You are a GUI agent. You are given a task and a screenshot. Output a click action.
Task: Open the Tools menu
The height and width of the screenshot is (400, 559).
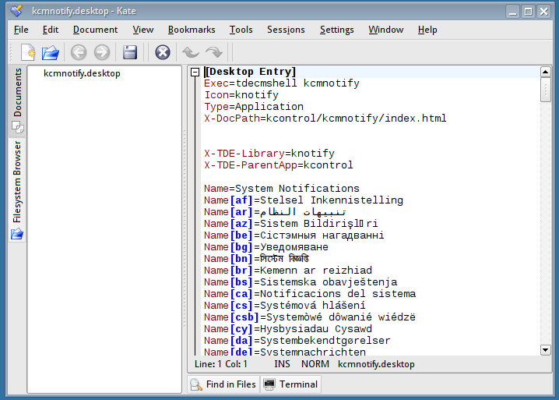pos(241,30)
